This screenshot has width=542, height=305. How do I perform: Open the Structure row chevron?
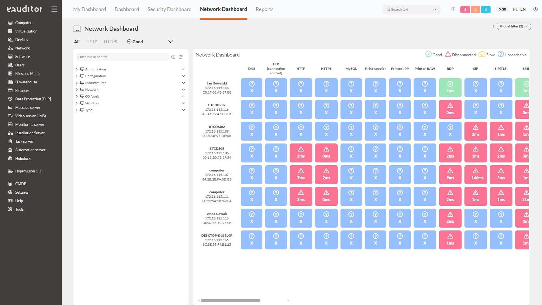pos(183,103)
